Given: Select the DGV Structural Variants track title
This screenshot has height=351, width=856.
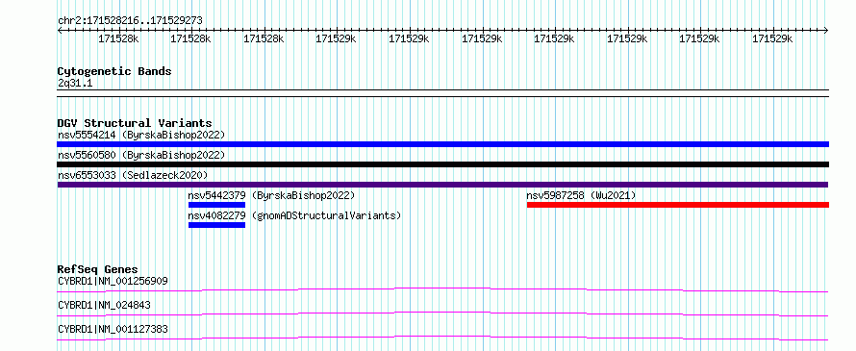Looking at the screenshot, I should 135,123.
